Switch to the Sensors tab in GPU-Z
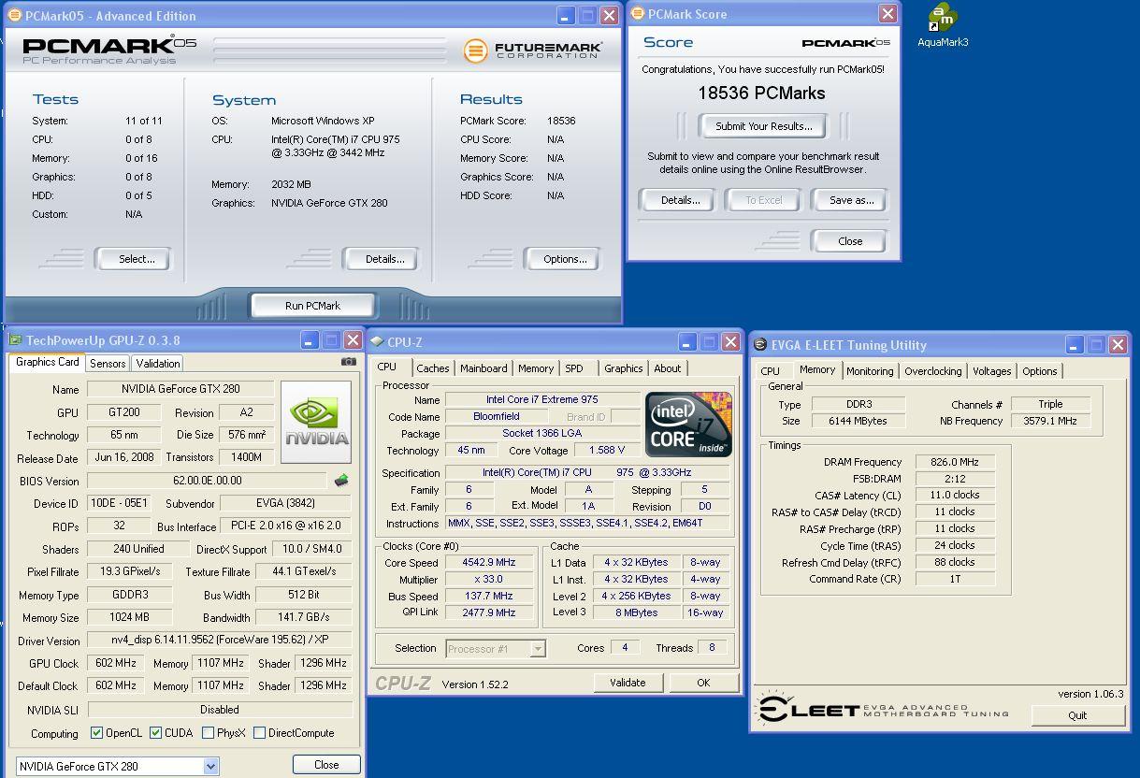The width and height of the screenshot is (1140, 778). 108,364
